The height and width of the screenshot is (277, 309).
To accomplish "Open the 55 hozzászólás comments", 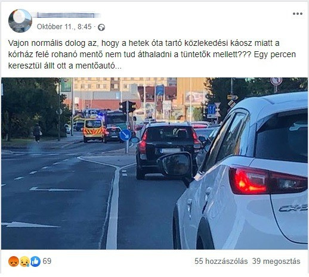I will point(221,261).
